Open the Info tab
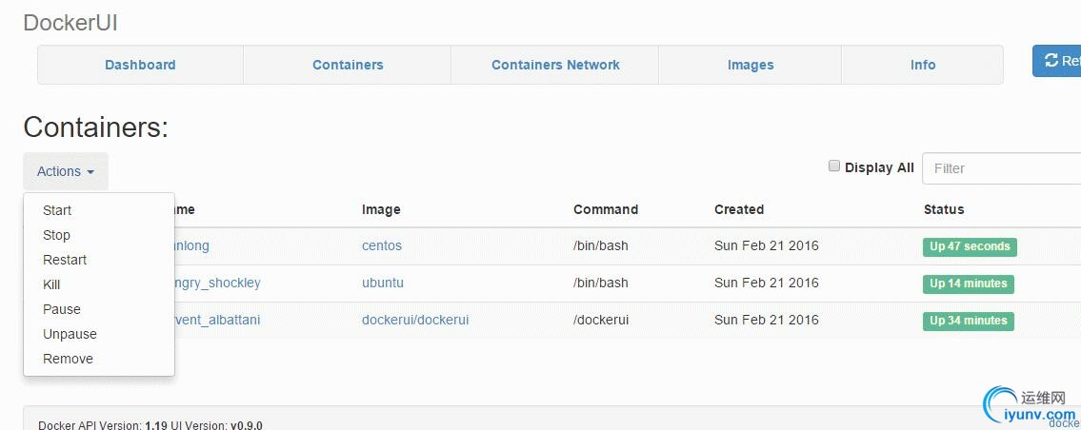Screen dimensions: 1081x430 923,65
